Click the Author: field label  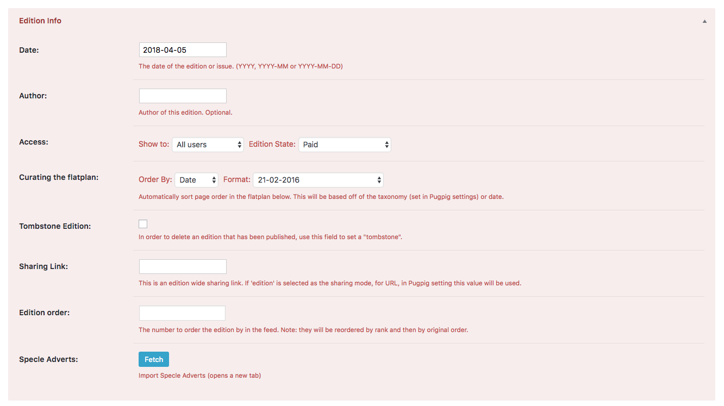click(x=33, y=96)
